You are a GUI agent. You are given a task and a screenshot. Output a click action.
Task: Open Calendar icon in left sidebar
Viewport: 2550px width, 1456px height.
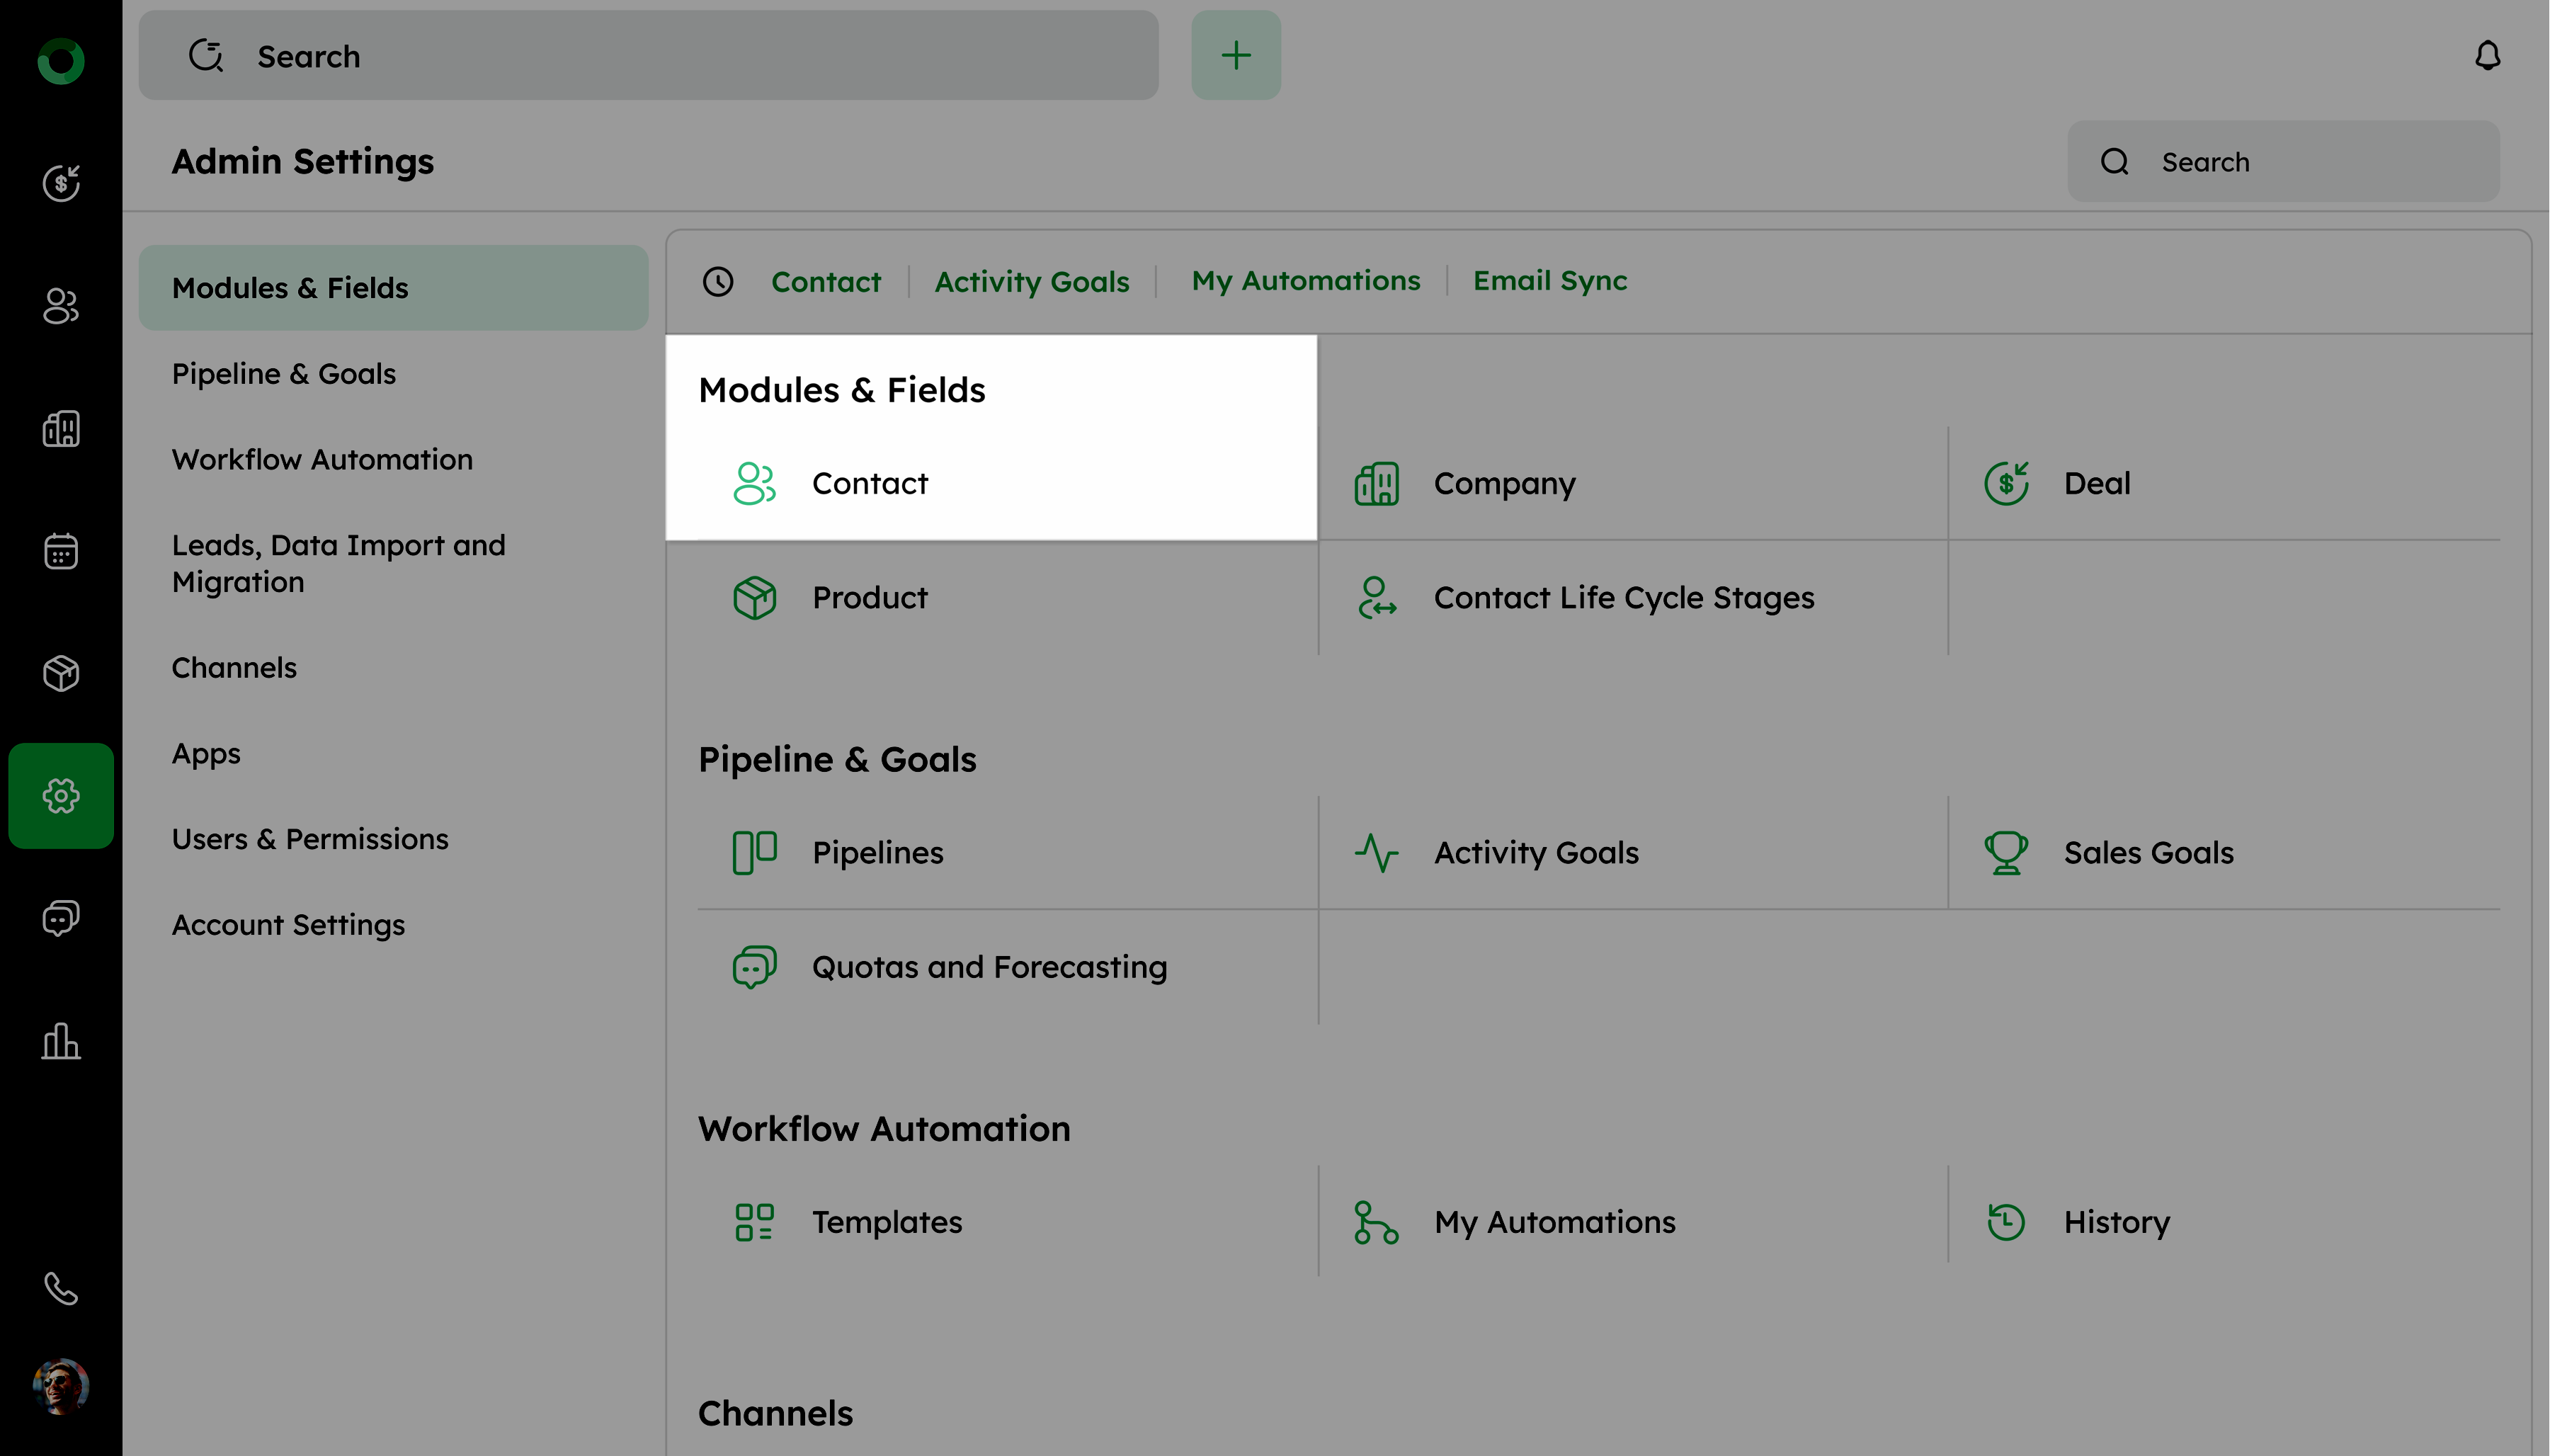pos(61,551)
